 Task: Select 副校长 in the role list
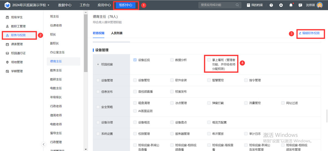coord(54,43)
